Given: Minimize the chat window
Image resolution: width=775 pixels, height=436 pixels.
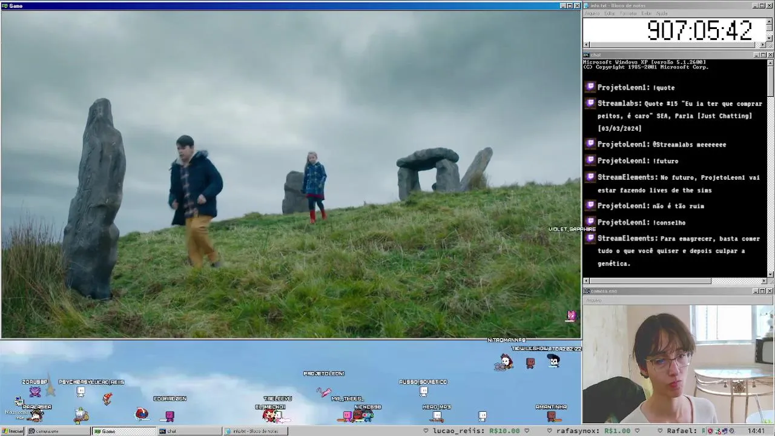Looking at the screenshot, I should tap(756, 55).
